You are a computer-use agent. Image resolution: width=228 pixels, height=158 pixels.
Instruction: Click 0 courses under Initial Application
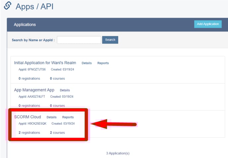coord(57,79)
